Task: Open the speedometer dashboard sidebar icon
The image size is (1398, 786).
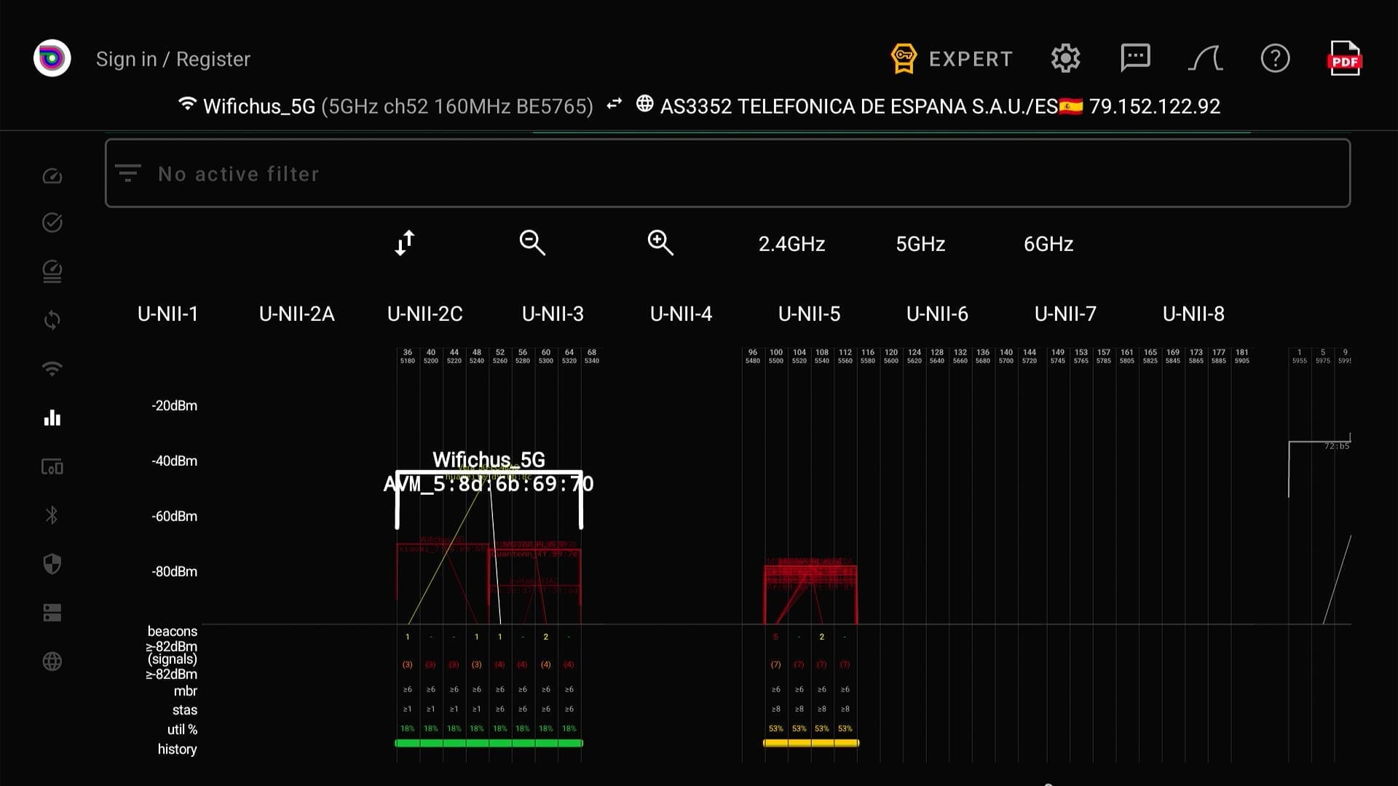Action: (x=52, y=175)
